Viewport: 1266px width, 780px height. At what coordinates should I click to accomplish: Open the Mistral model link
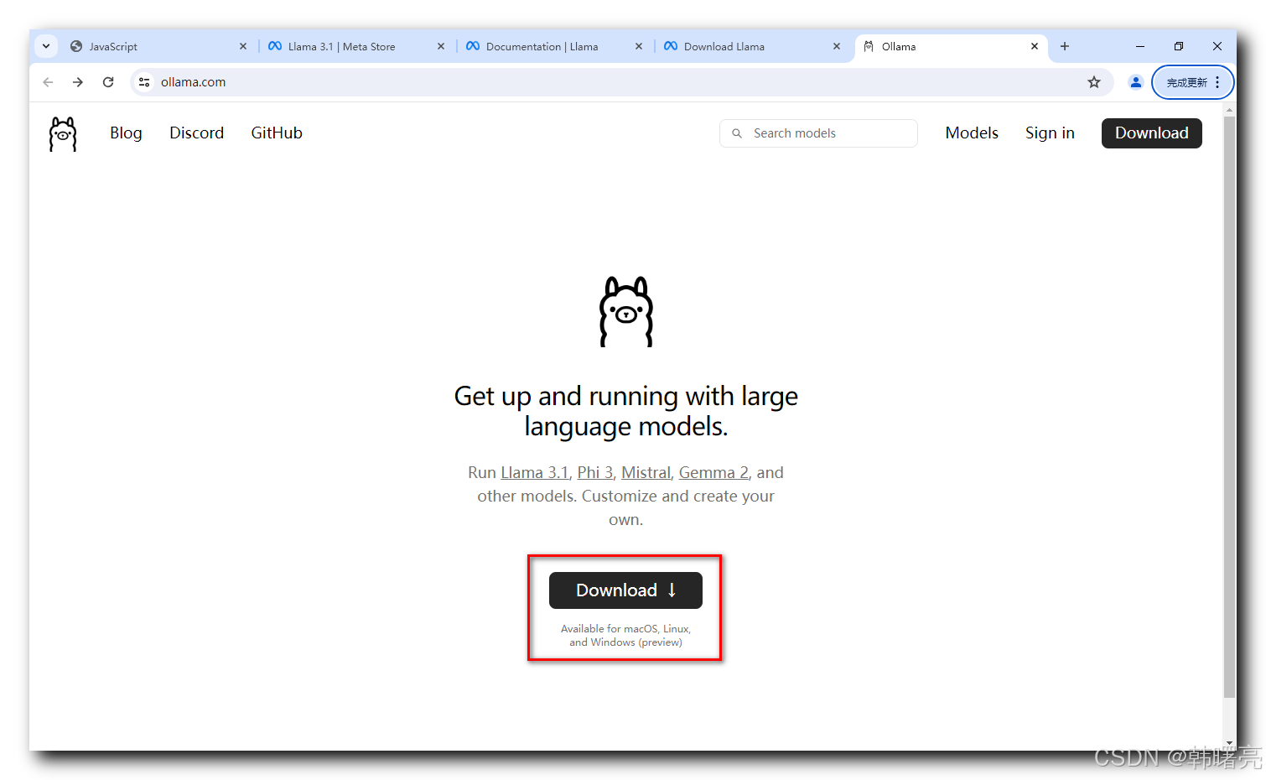coord(646,472)
